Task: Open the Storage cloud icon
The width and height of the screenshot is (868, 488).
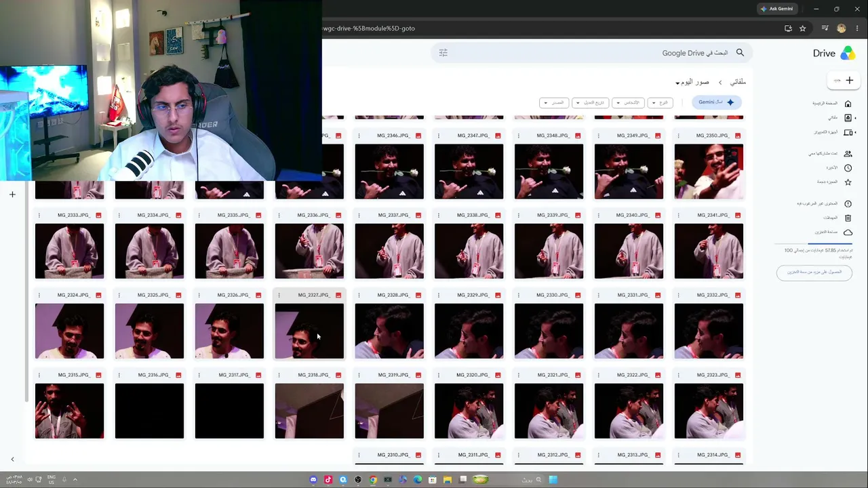Action: 848,232
